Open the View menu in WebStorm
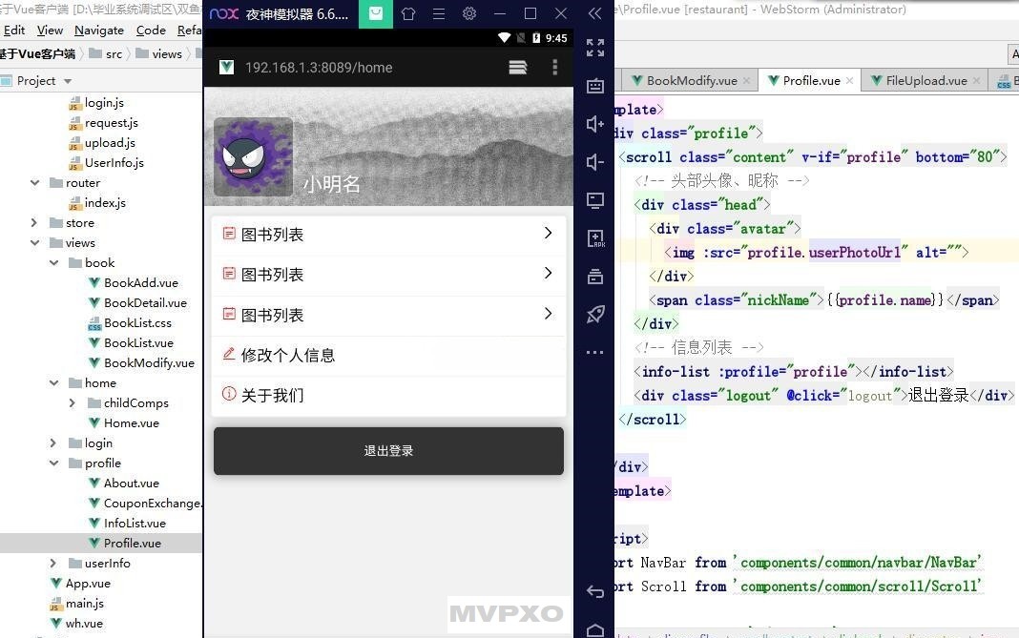The image size is (1019, 638). point(50,30)
